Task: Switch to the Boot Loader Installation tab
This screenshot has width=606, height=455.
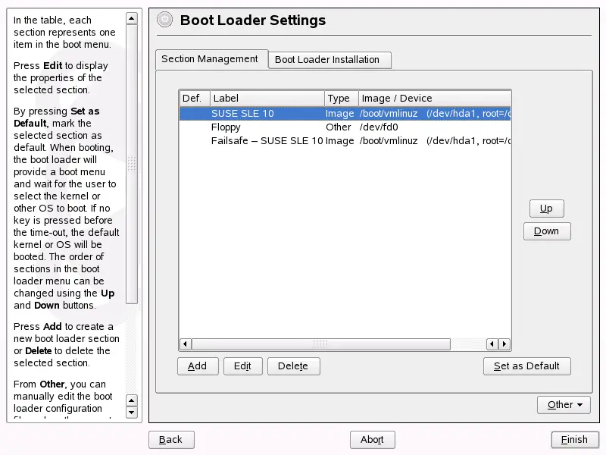Action: pyautogui.click(x=330, y=59)
